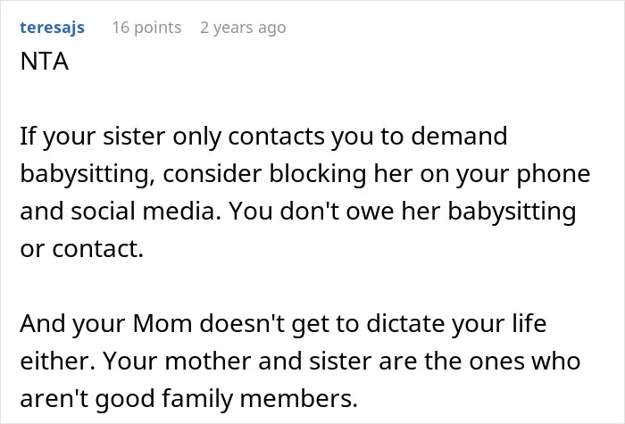
Task: Click the words 'social media' in comment
Action: tap(142, 211)
